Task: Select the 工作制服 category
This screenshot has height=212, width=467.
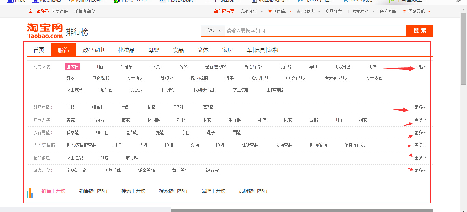Action: tap(275, 90)
